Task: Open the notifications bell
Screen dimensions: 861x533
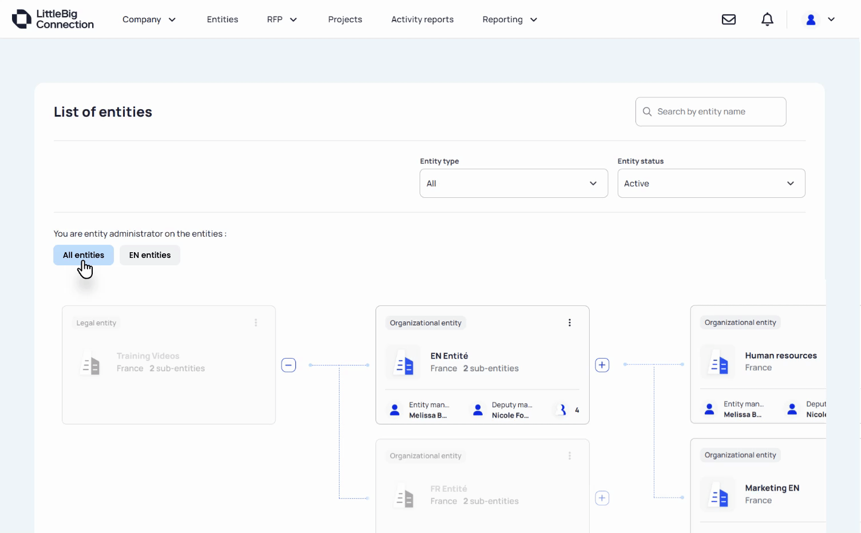Action: 767,19
